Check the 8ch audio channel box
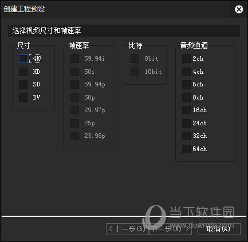 (x=186, y=97)
